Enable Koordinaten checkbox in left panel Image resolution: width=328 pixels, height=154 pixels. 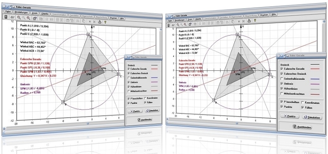pos(145,98)
